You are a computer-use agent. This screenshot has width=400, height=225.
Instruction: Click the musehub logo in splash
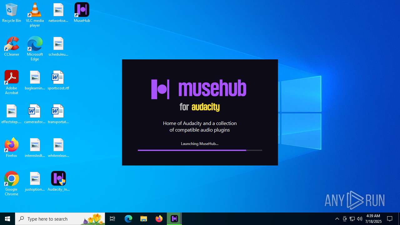click(x=199, y=89)
